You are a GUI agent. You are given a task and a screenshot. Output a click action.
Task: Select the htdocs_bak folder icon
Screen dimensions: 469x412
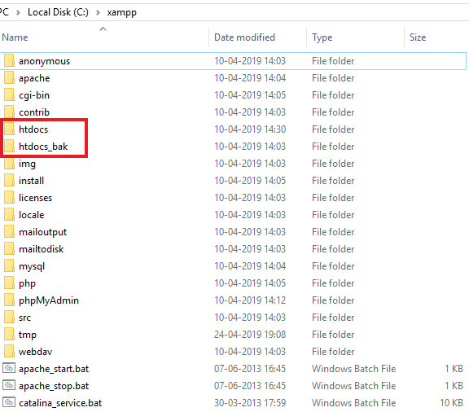pos(9,146)
